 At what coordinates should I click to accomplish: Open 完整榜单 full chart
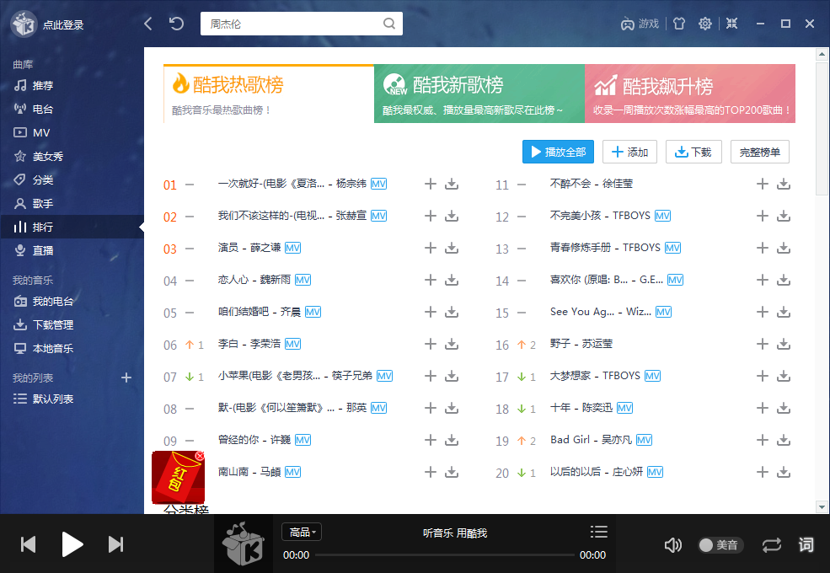point(759,152)
